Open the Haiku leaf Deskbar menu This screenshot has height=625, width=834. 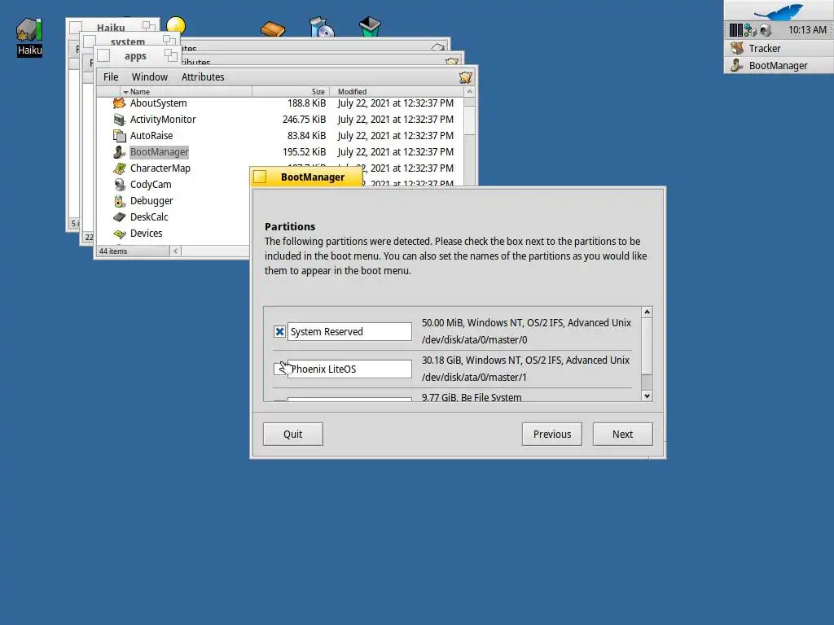click(779, 11)
